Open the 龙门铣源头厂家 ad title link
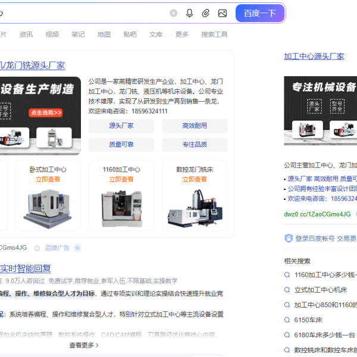Image resolution: width=357 pixels, height=357 pixels. coord(32,65)
